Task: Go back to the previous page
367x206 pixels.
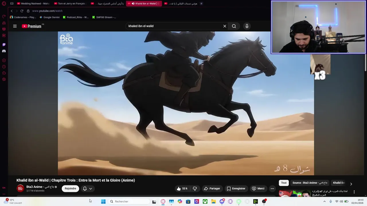Action: [11, 11]
